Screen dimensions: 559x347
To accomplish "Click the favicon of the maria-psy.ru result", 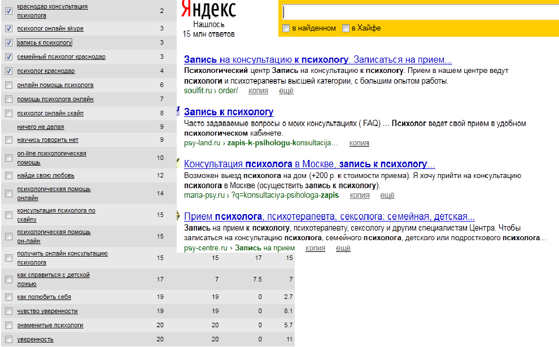I will pos(178,163).
